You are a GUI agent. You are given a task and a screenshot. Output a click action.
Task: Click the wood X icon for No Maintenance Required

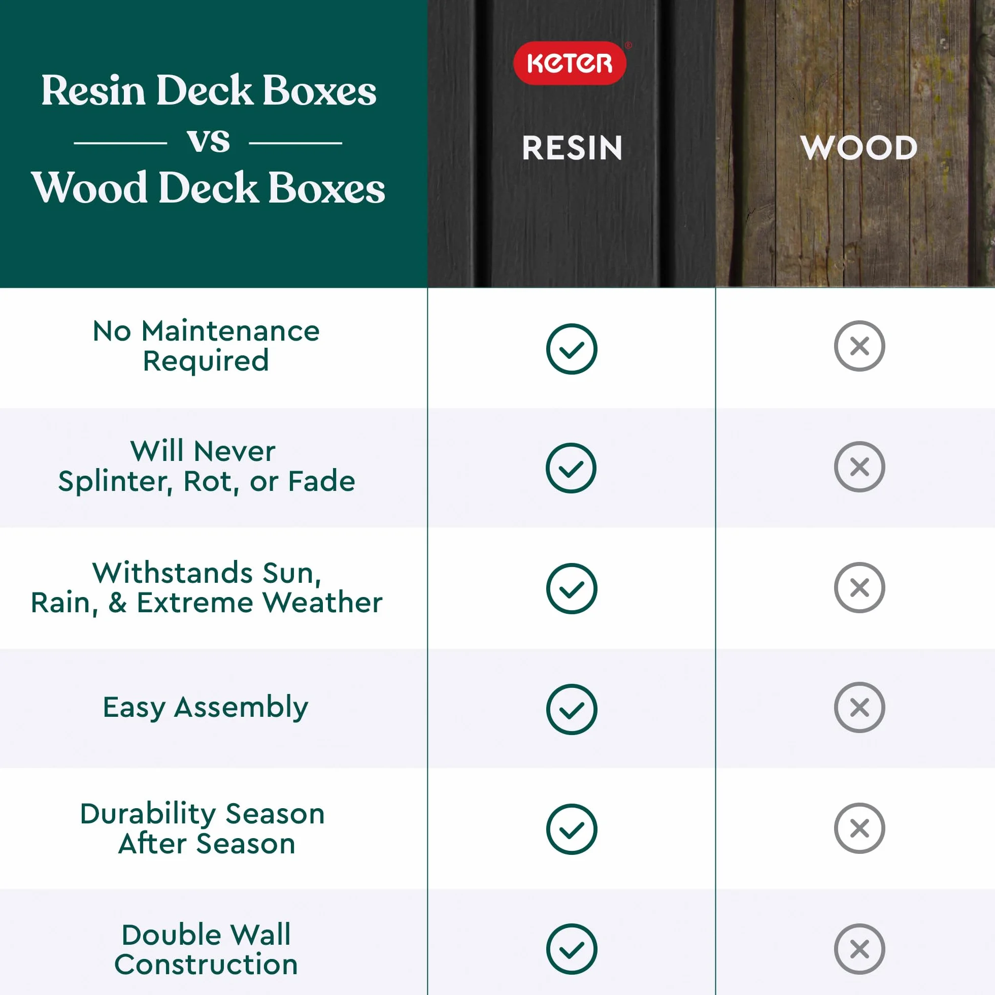coord(859,346)
